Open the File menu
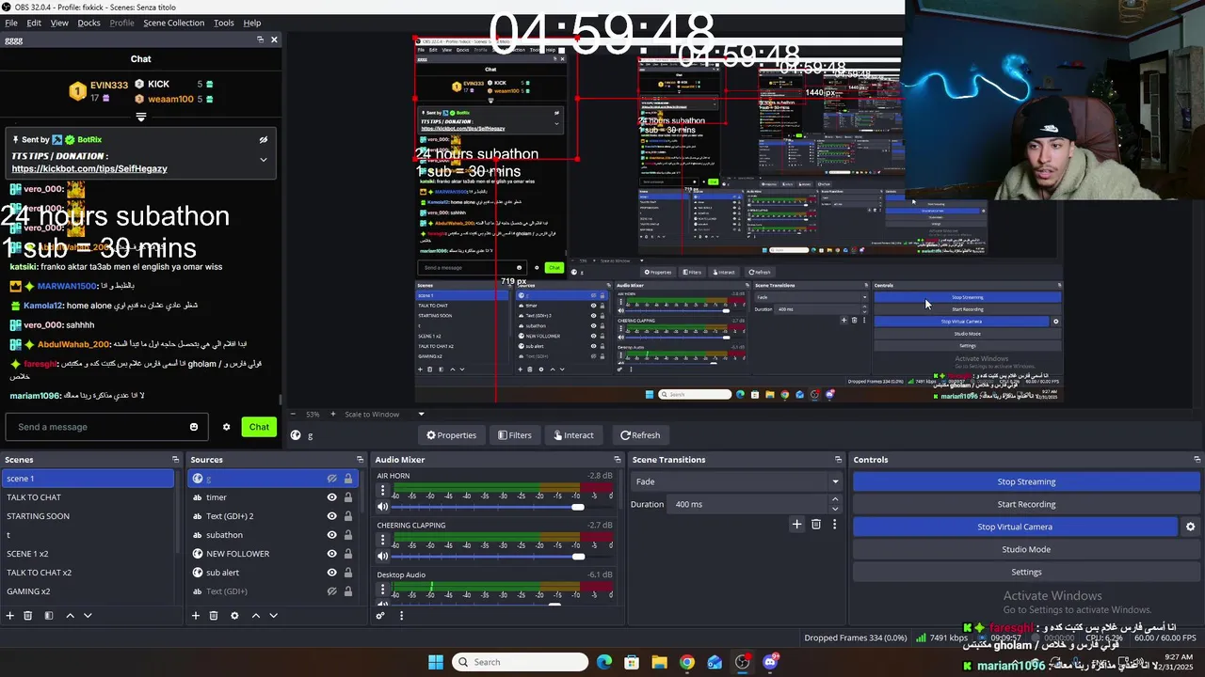 coord(11,23)
